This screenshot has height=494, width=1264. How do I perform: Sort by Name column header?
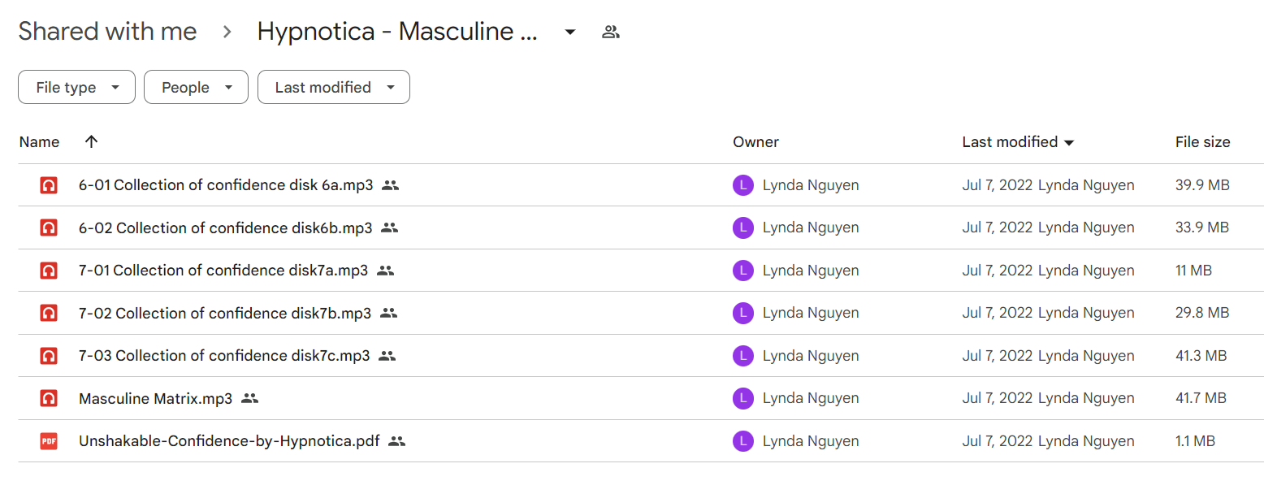(39, 141)
